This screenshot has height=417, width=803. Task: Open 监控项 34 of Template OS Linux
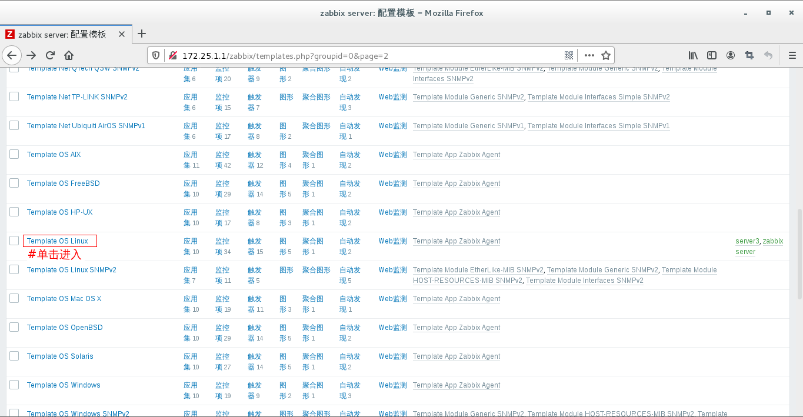coord(223,246)
